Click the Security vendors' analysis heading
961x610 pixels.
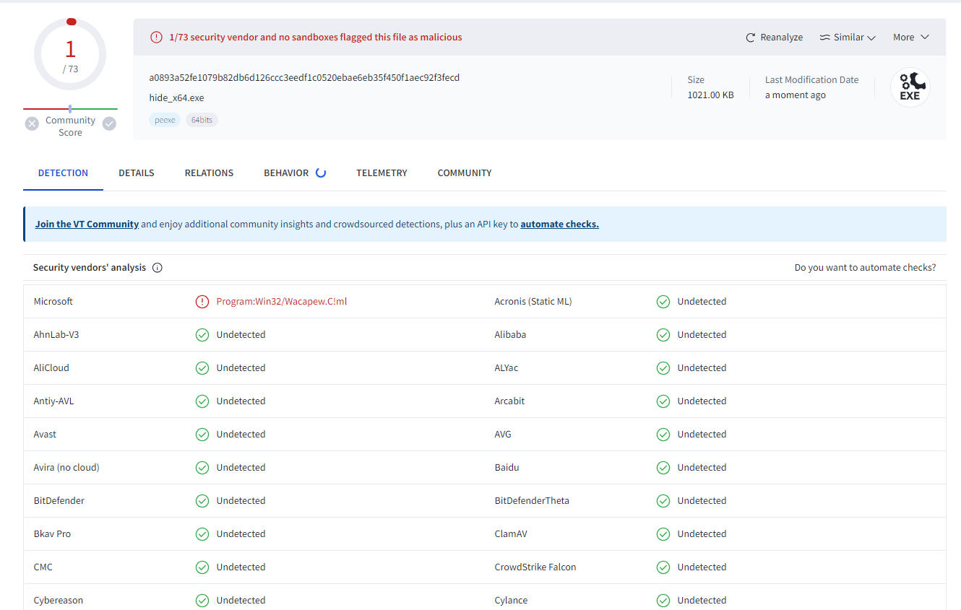click(x=90, y=268)
